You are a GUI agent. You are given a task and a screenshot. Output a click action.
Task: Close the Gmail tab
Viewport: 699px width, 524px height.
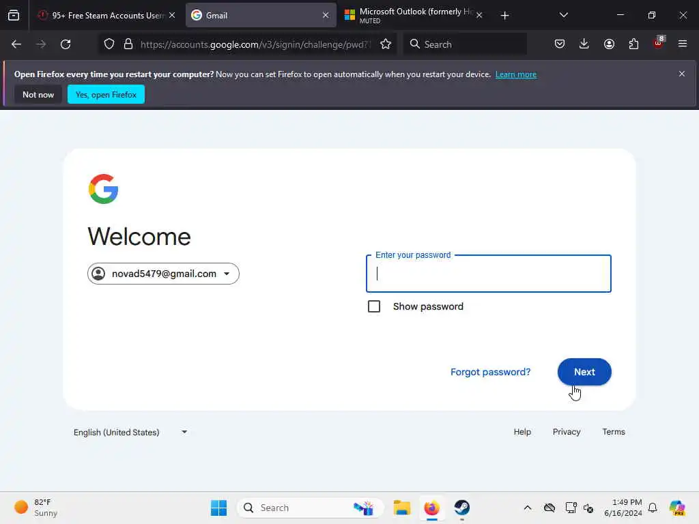[326, 15]
